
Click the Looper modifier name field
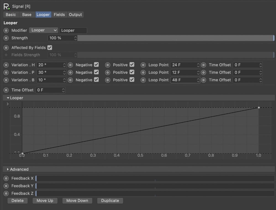pos(73,30)
